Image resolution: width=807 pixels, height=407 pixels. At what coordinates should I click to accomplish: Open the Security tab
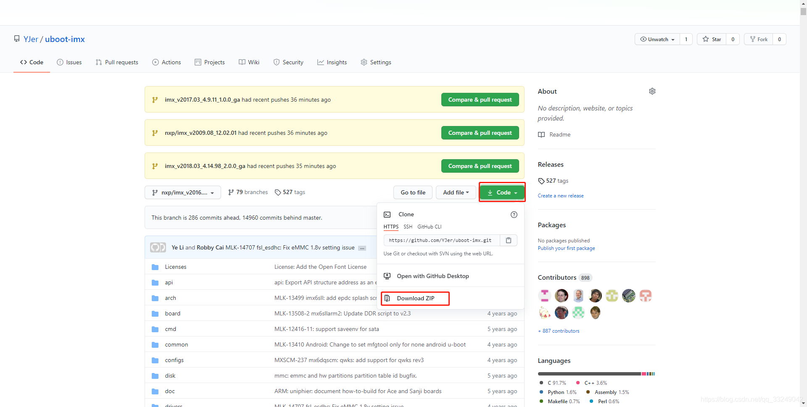point(288,62)
